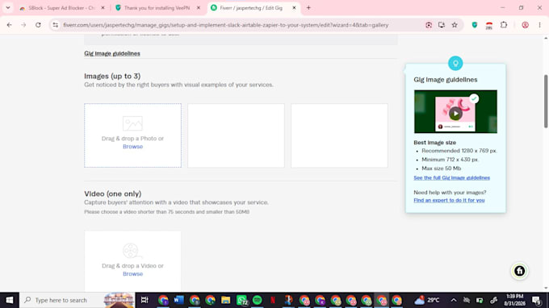This screenshot has height=308, width=549.
Task: Click the lightbulb tip icon
Action: [455, 63]
